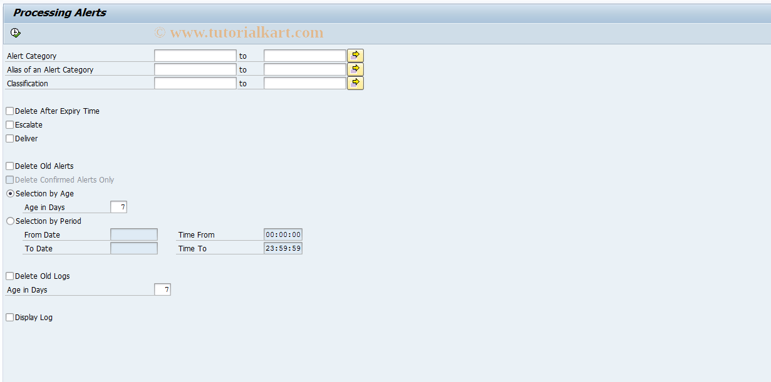Open multiple selection for Alert Category
This screenshot has width=771, height=382.
356,56
